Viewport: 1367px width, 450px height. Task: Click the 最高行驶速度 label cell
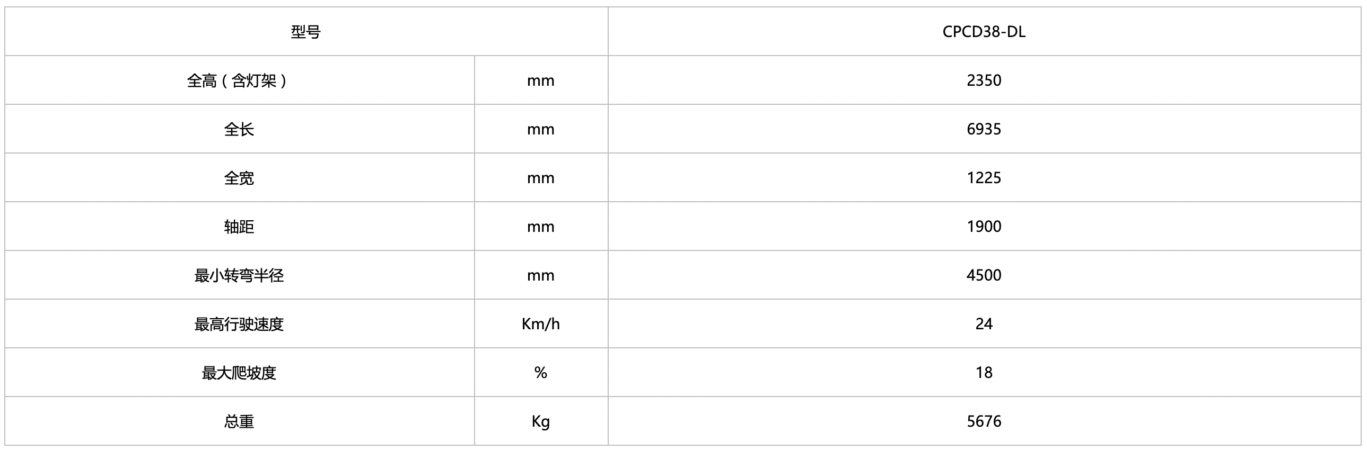coord(239,325)
